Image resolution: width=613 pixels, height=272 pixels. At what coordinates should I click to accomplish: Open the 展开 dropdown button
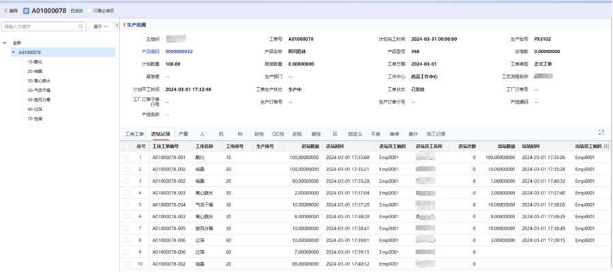click(x=100, y=27)
